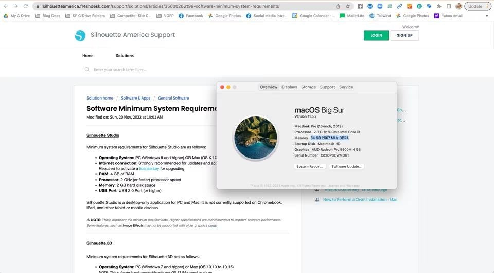Switch to the Storage tab

308,87
